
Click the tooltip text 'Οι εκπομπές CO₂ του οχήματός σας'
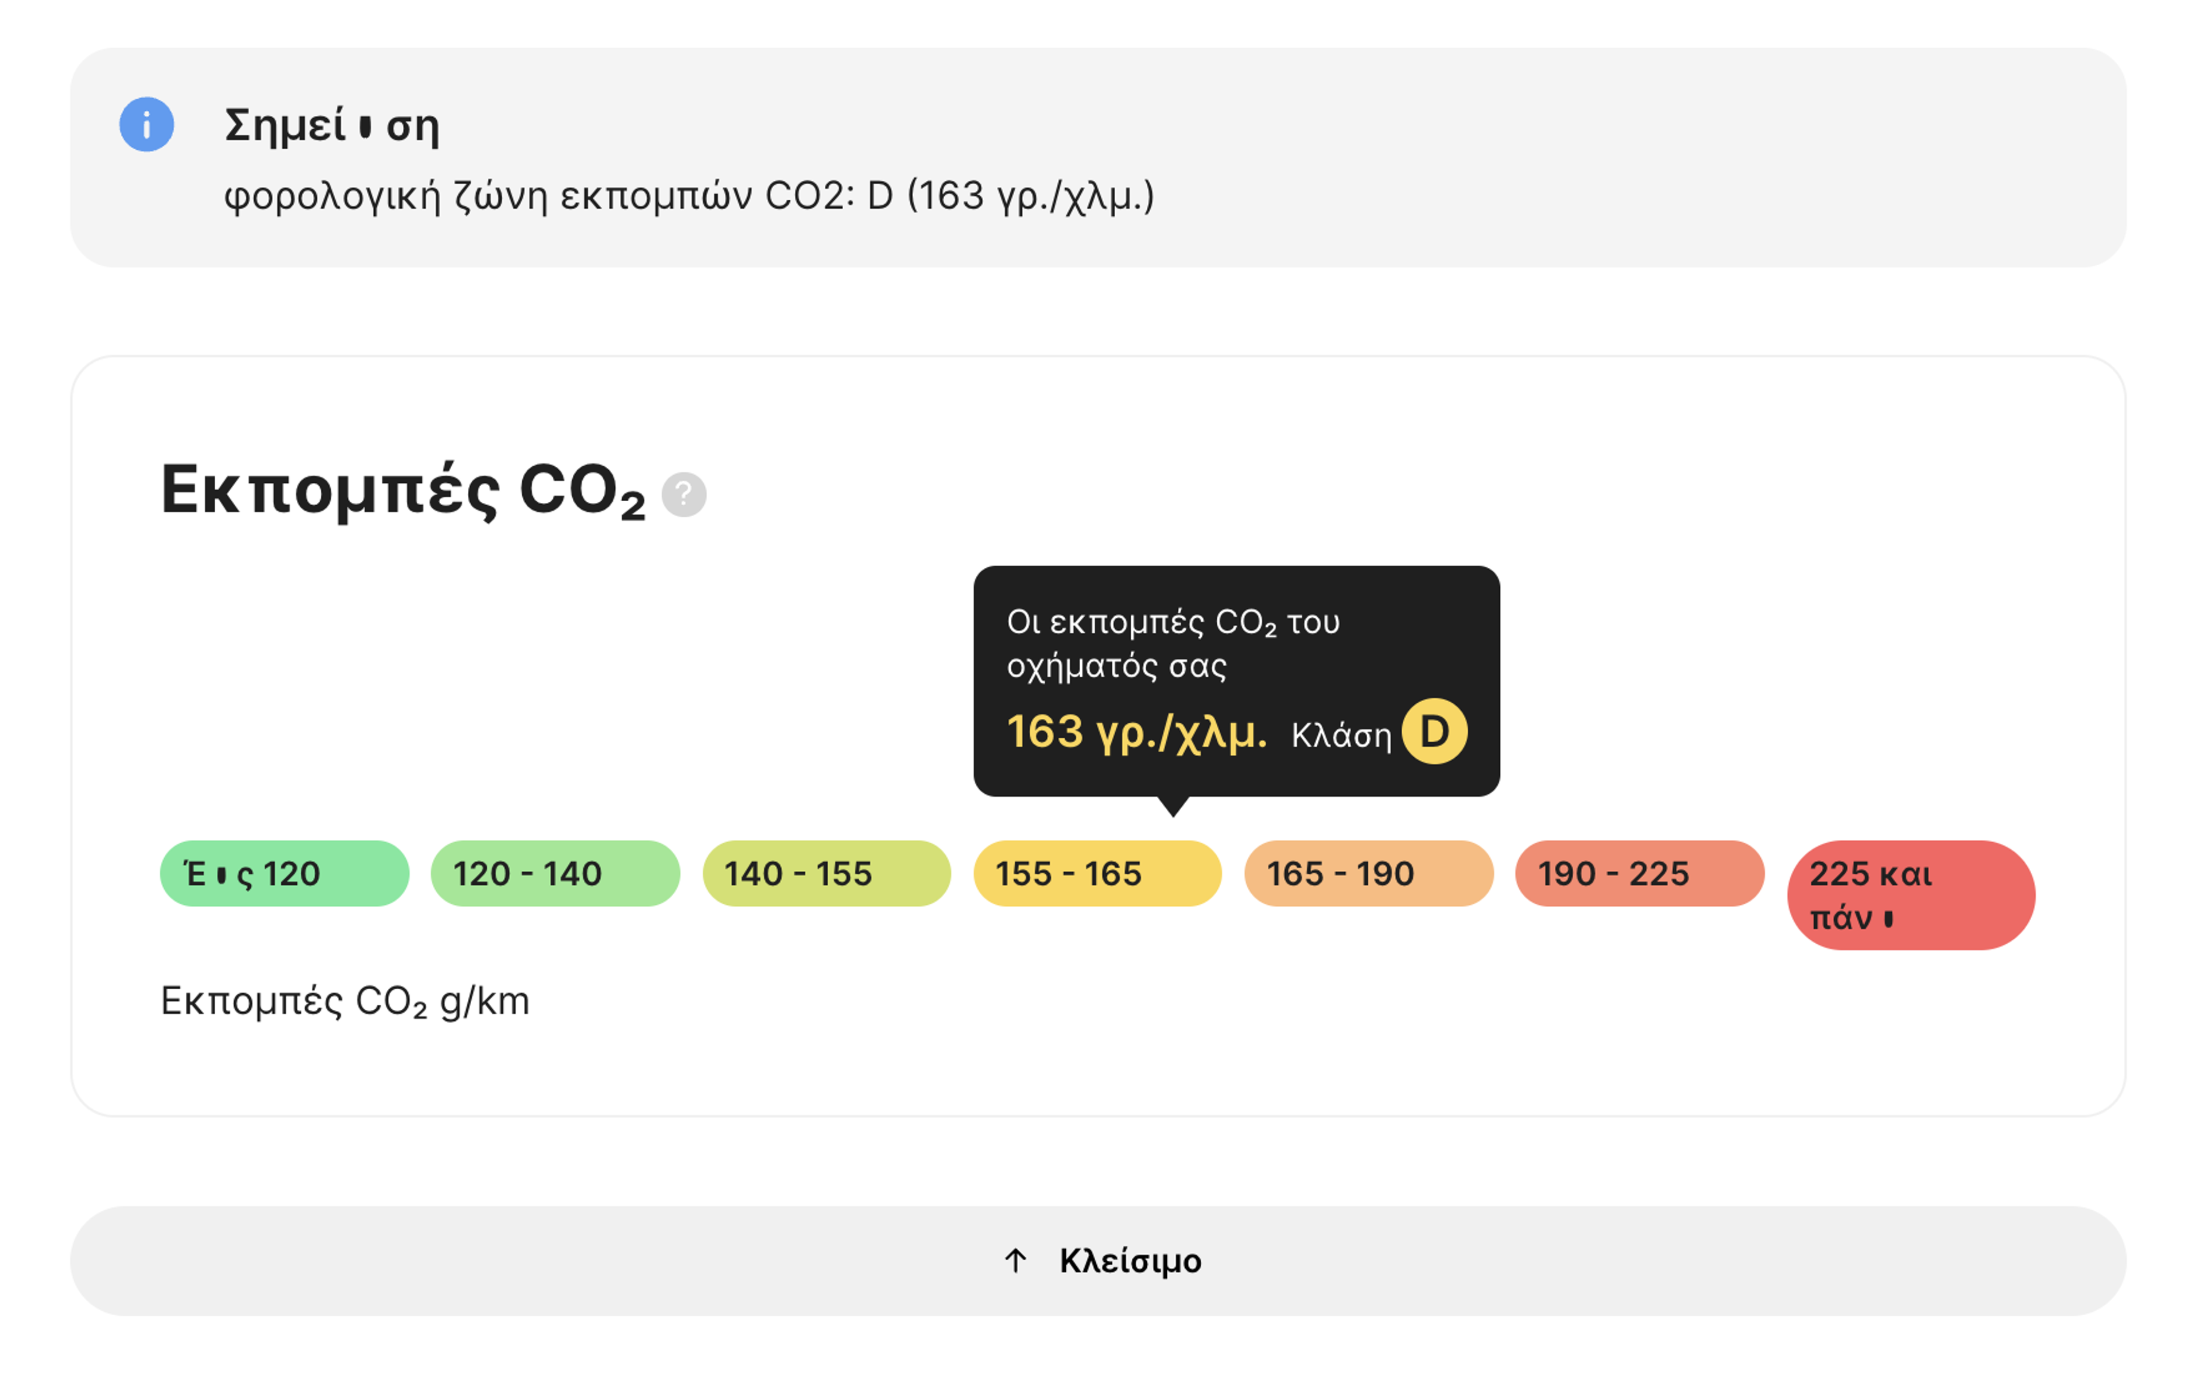pos(1173,644)
